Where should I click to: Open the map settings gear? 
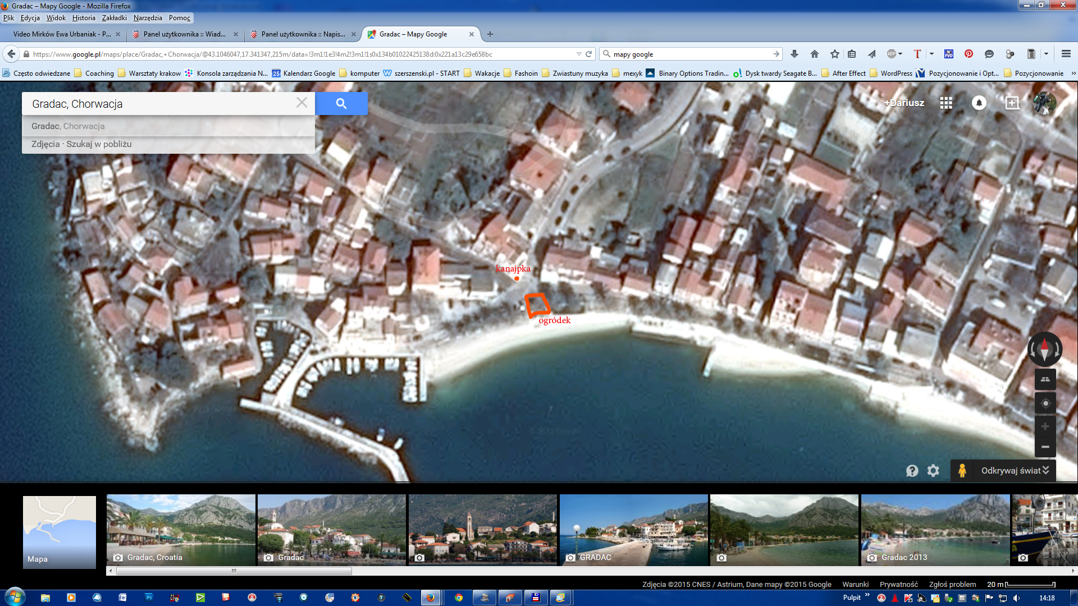click(933, 471)
